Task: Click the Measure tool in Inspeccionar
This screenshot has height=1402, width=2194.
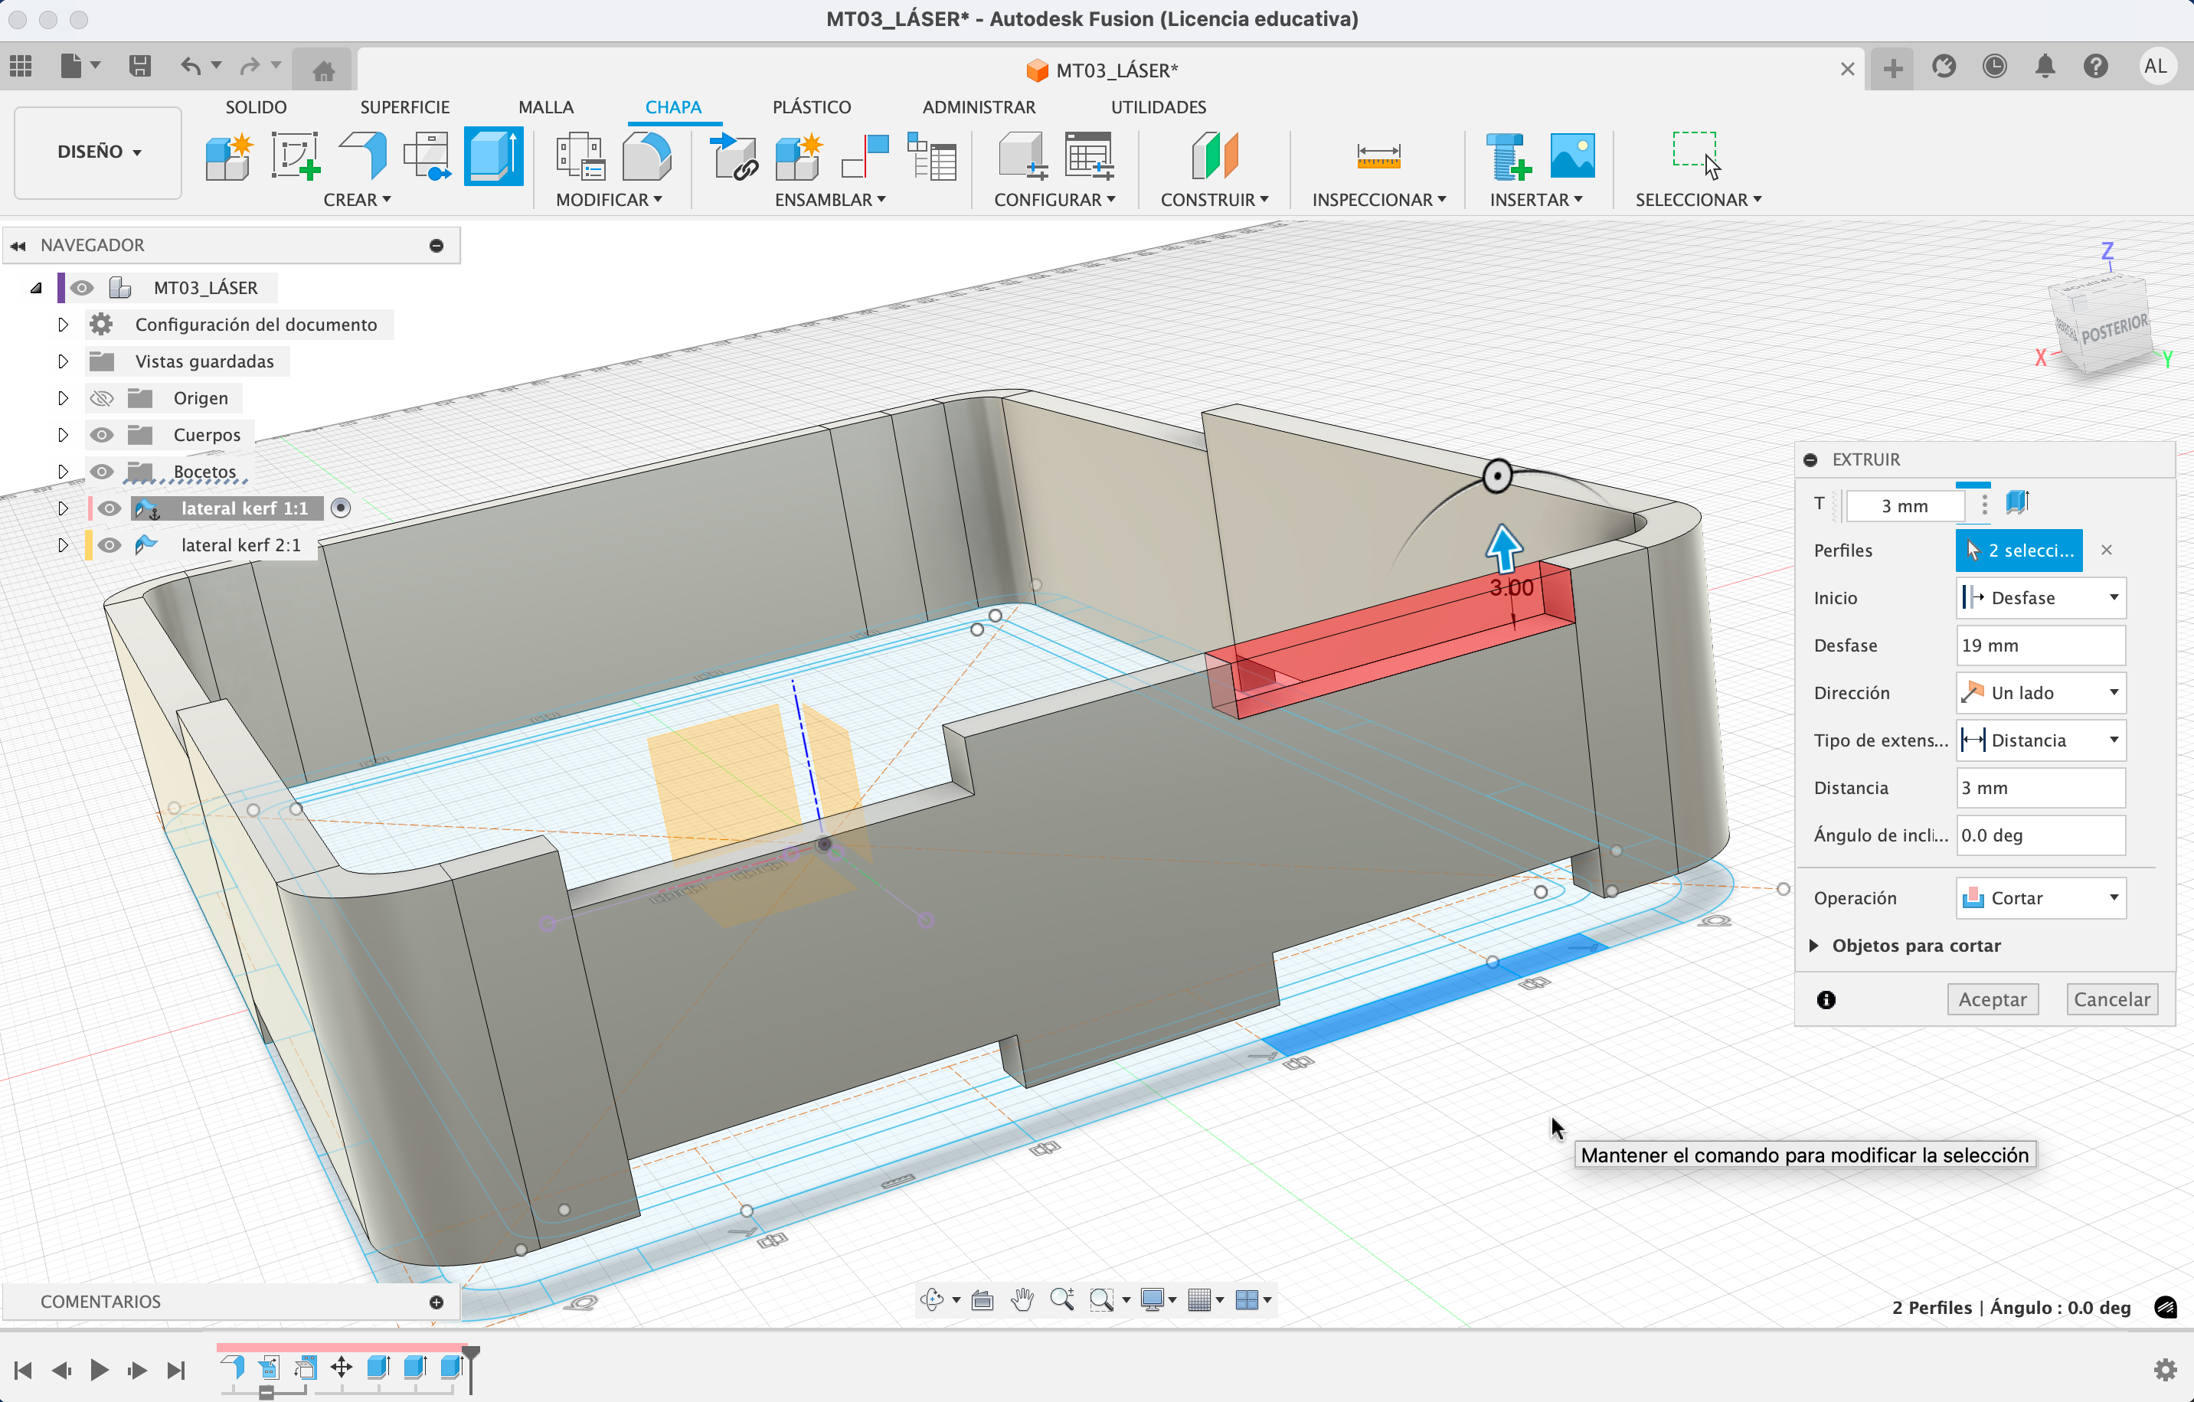Action: tap(1377, 157)
